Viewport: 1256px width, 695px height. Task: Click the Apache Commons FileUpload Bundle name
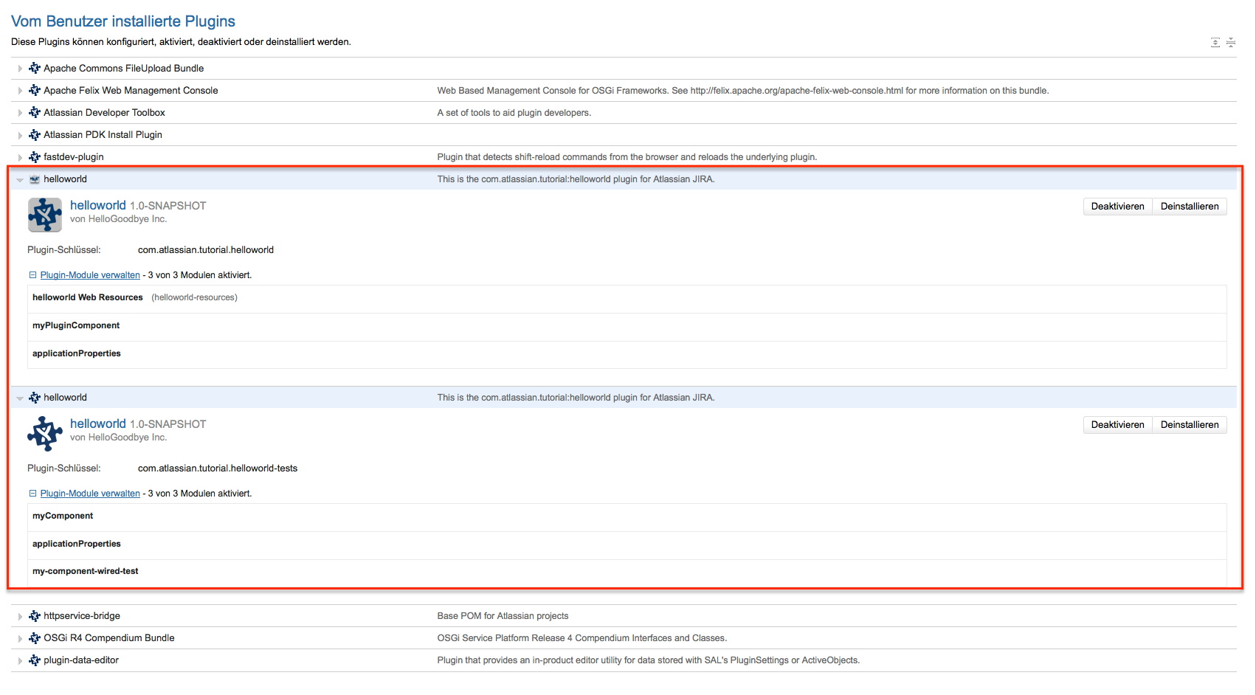[124, 68]
